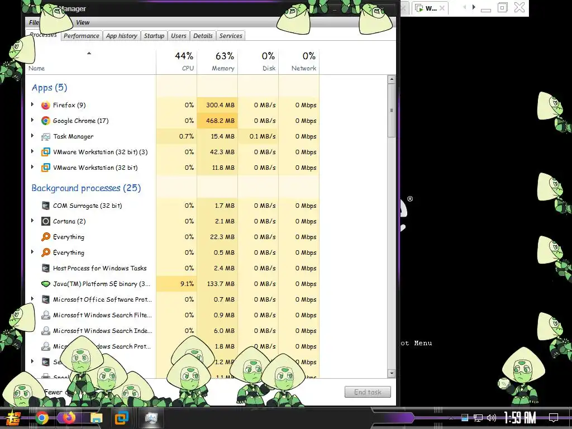Sort by the Name column header
Image resolution: width=572 pixels, height=429 pixels.
click(90, 61)
